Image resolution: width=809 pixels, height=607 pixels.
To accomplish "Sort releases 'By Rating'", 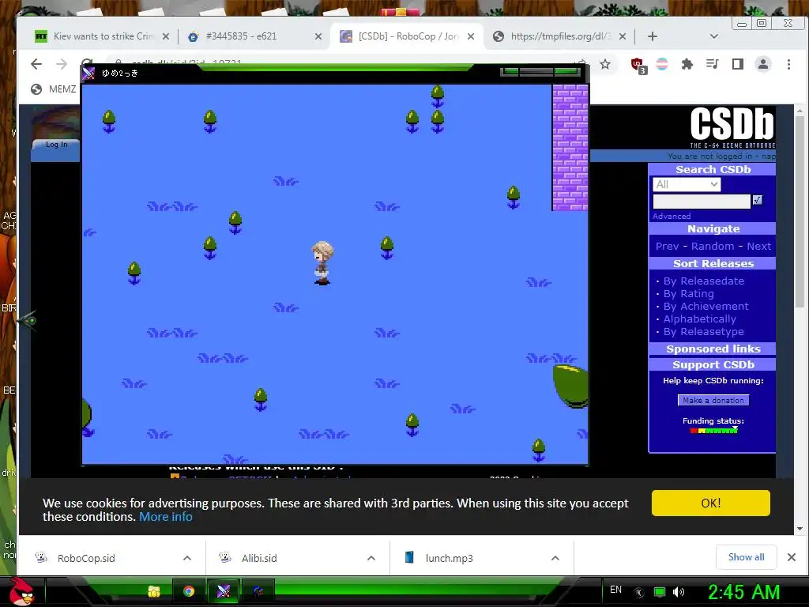I will point(689,294).
